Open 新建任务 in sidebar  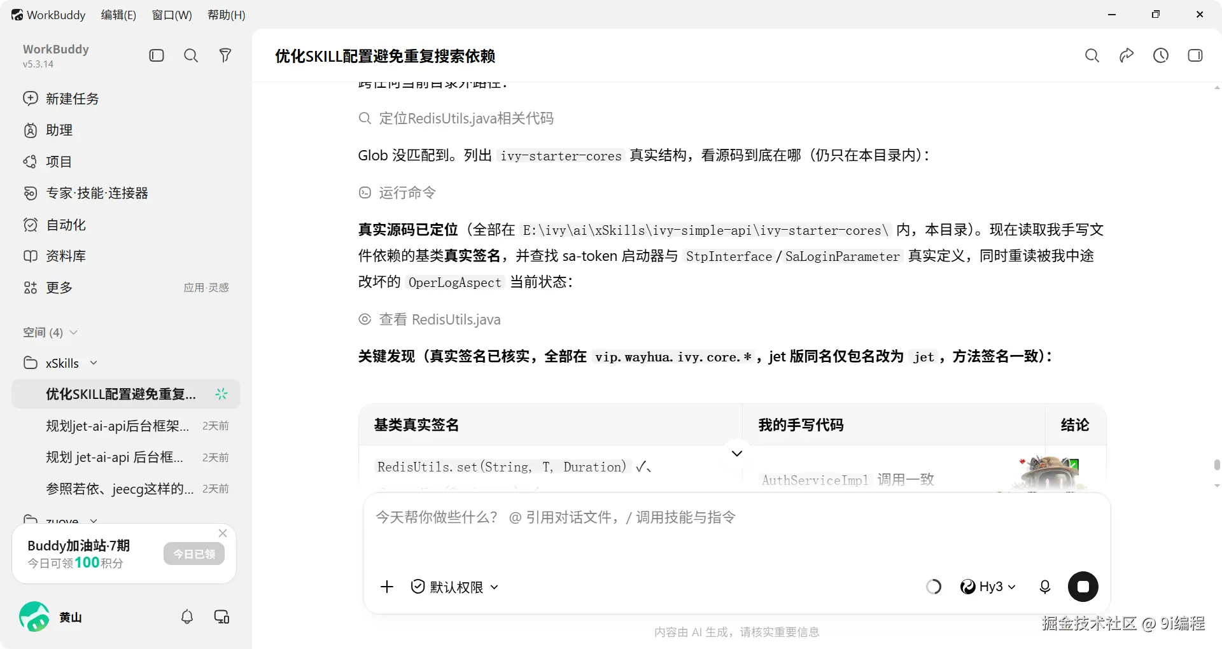126,99
